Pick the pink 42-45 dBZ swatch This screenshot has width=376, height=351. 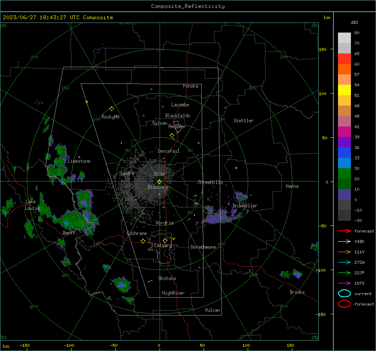pyautogui.click(x=344, y=121)
